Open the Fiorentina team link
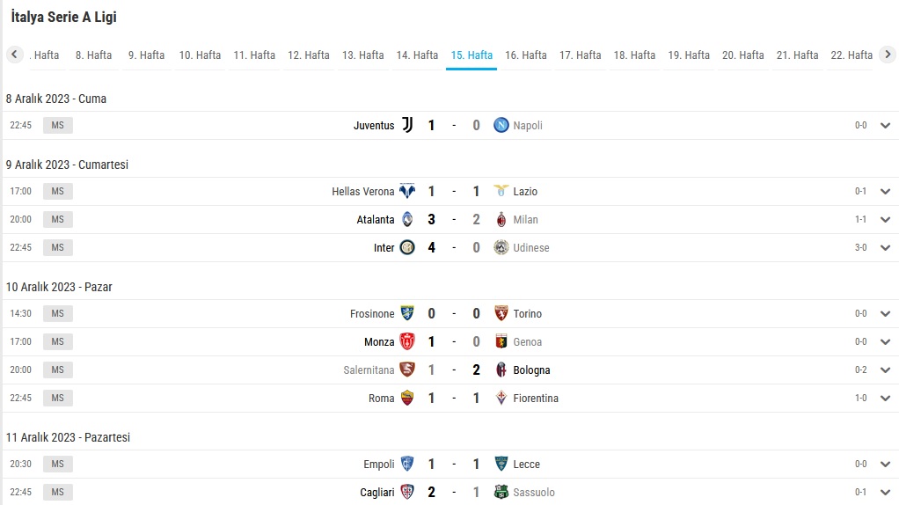The image size is (899, 505). click(536, 398)
